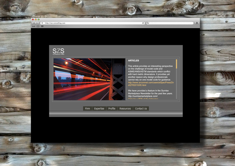Open the Firm menu tab
This screenshot has width=235, height=166.
87,109
